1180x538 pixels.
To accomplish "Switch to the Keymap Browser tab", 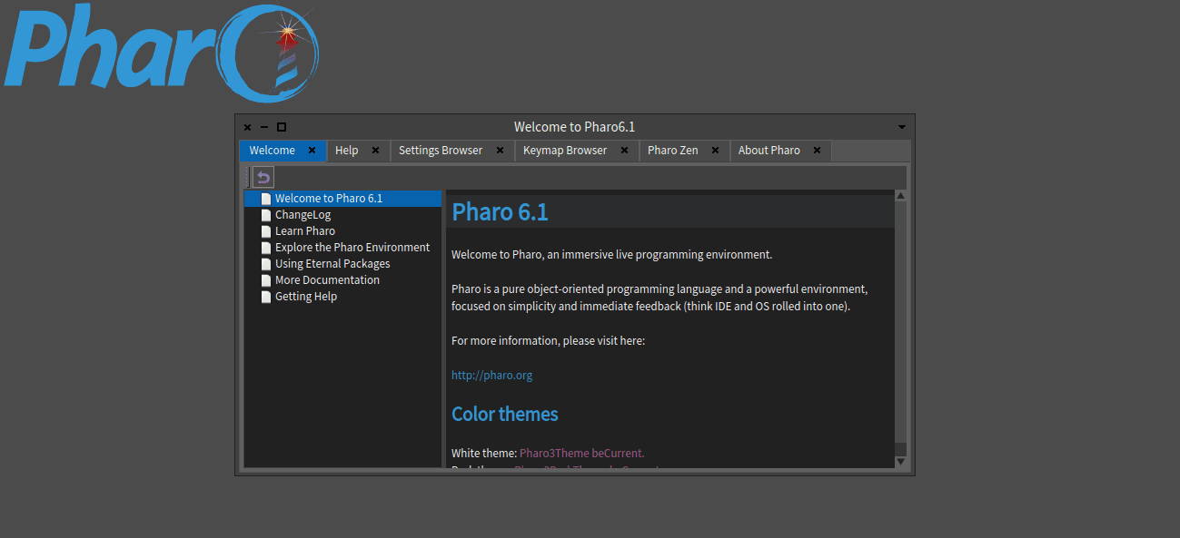I will click(565, 151).
